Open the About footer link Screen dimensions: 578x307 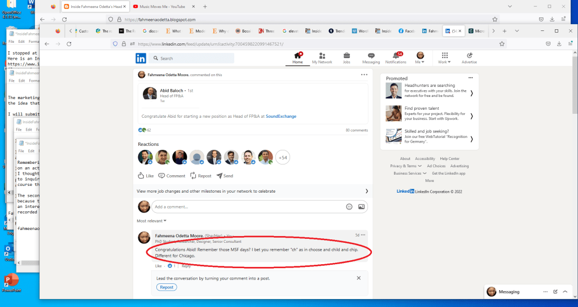(x=405, y=158)
